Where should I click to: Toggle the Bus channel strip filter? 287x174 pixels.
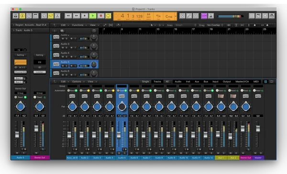[x=206, y=81]
